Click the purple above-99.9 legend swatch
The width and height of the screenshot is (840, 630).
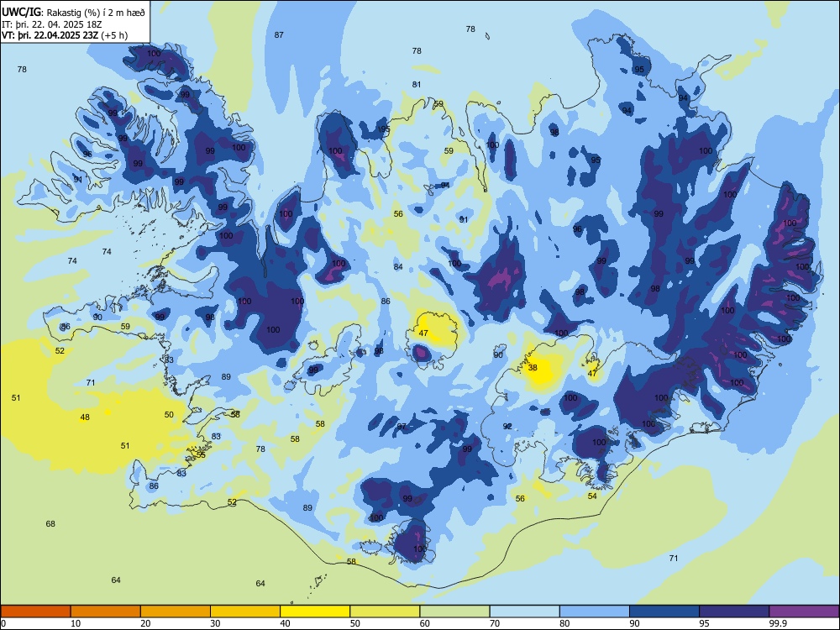pyautogui.click(x=804, y=612)
